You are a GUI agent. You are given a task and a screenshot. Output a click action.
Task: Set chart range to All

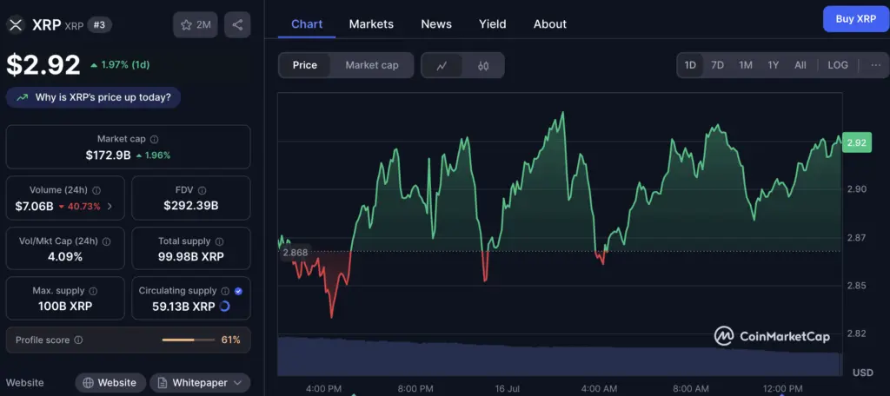(x=800, y=65)
